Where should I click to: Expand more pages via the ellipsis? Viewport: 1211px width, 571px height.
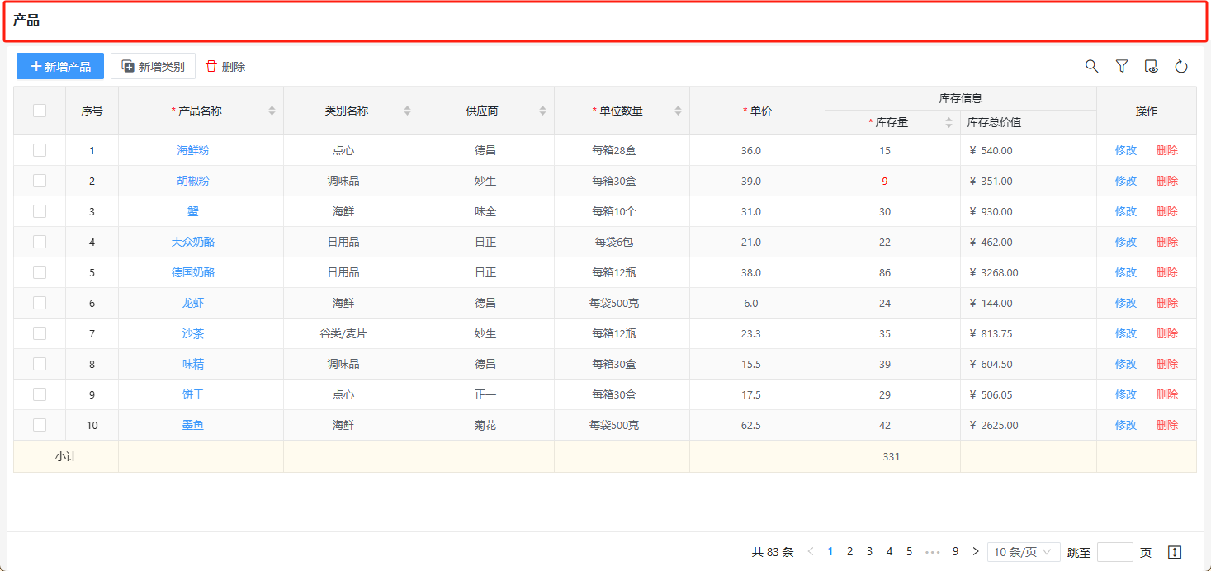click(x=933, y=551)
